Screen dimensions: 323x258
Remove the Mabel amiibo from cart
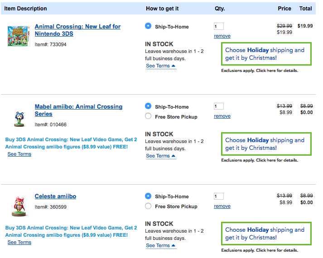pos(222,116)
